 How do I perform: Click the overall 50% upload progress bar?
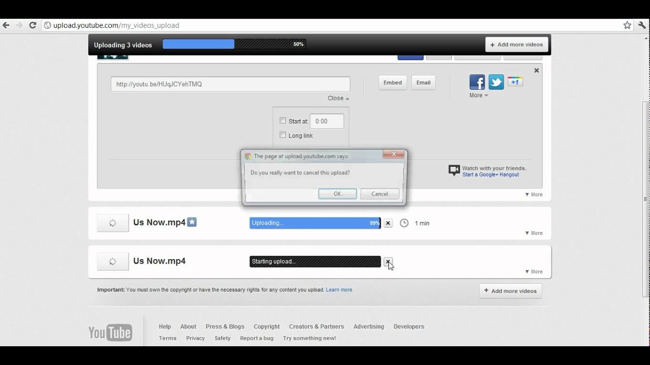[234, 44]
